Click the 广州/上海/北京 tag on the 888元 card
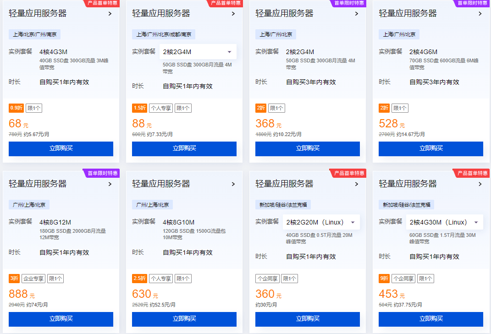Screen dimensions: 491x334 (x=29, y=205)
